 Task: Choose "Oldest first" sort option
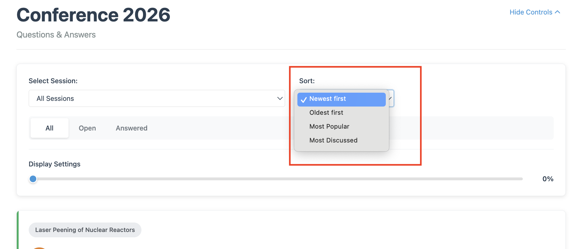click(326, 113)
